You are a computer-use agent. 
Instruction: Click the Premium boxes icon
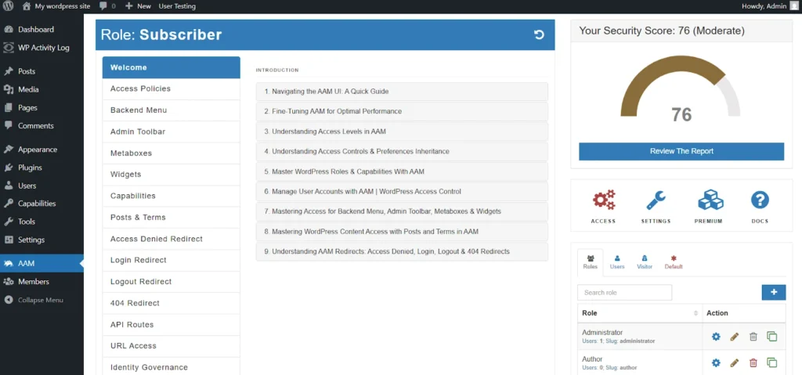tap(708, 201)
